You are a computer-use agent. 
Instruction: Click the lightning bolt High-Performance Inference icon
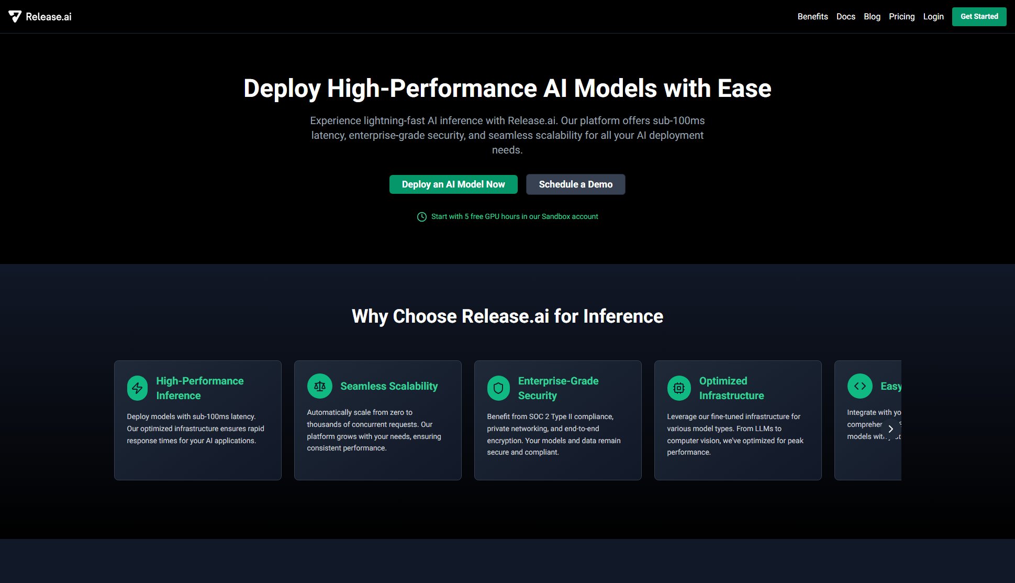(x=137, y=388)
